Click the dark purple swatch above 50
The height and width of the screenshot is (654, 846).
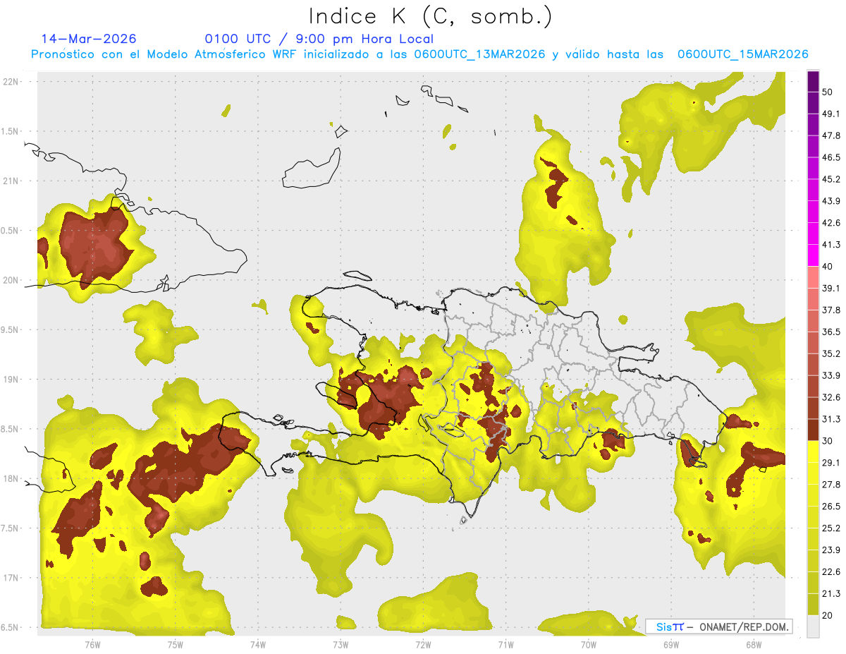click(x=814, y=81)
